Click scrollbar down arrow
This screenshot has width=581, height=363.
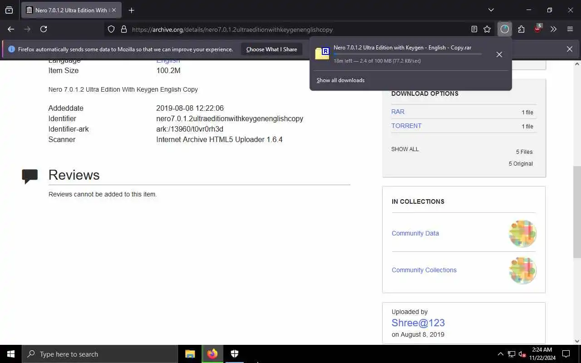[x=577, y=341]
